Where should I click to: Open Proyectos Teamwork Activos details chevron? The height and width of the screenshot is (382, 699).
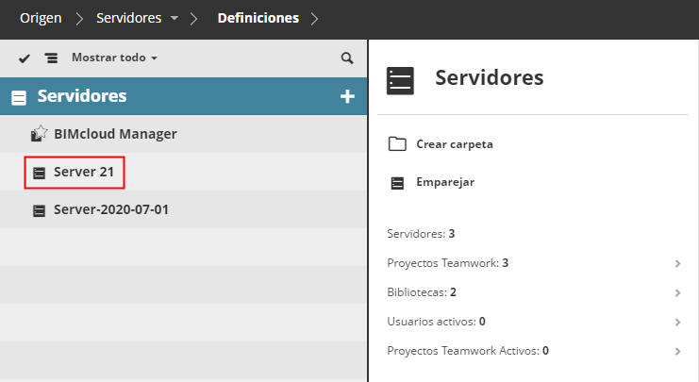678,351
